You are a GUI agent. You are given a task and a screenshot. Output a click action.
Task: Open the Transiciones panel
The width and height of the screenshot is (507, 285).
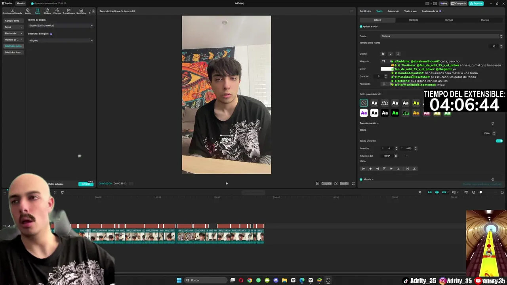pos(69,11)
